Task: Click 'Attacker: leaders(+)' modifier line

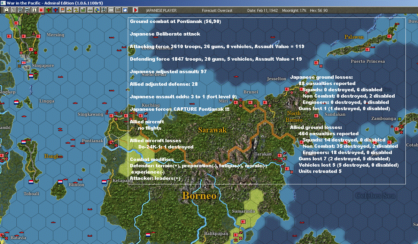Action: (x=155, y=178)
